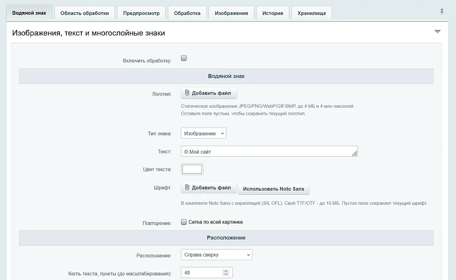Click the 'Логотип:' label
456x280 pixels.
click(x=162, y=94)
